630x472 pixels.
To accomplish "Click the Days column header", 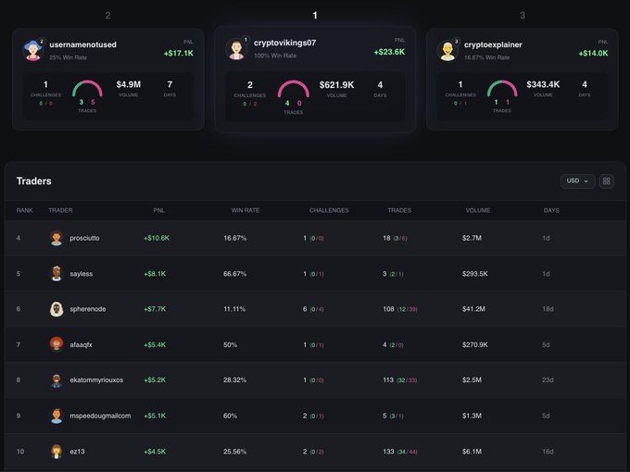I will coord(551,210).
